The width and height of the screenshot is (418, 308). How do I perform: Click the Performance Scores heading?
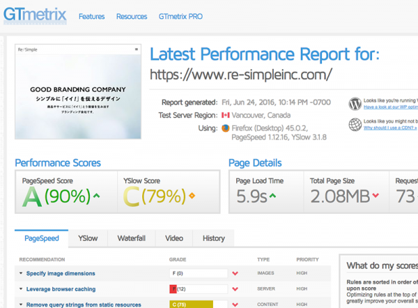point(58,163)
